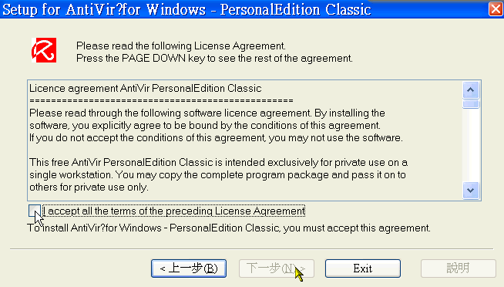
Task: Close the AntiVir setup window
Action: click(496, 8)
